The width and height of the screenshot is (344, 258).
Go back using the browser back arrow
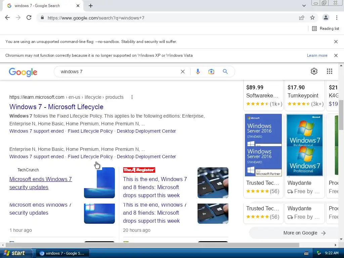[x=7, y=18]
